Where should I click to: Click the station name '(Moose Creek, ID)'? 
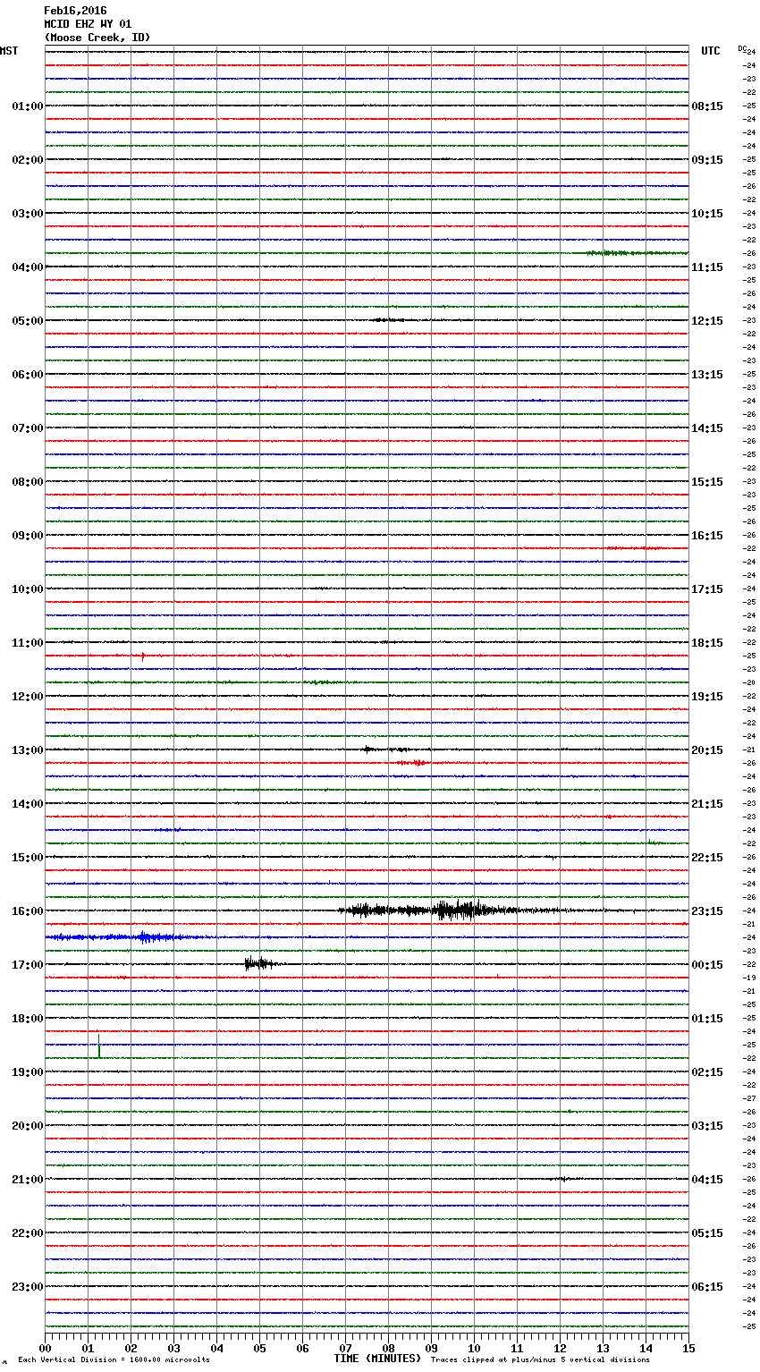(97, 38)
